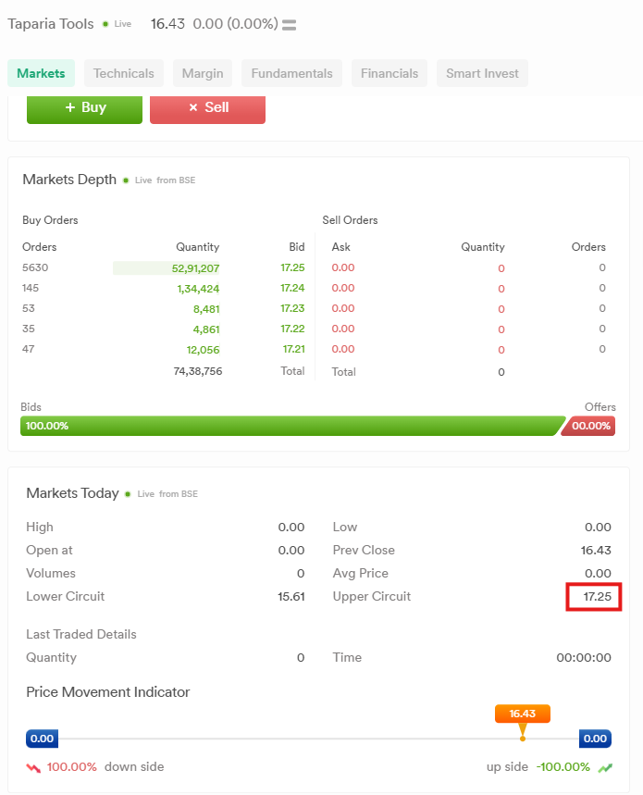This screenshot has height=795, width=643.
Task: Click the Prev Close value 16.43
Action: [x=596, y=551]
